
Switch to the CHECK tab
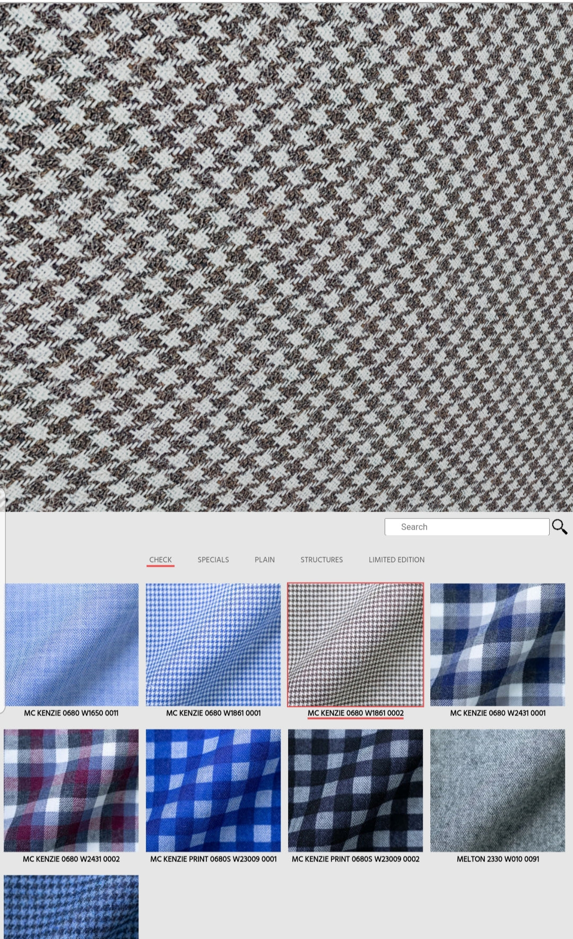pyautogui.click(x=160, y=559)
